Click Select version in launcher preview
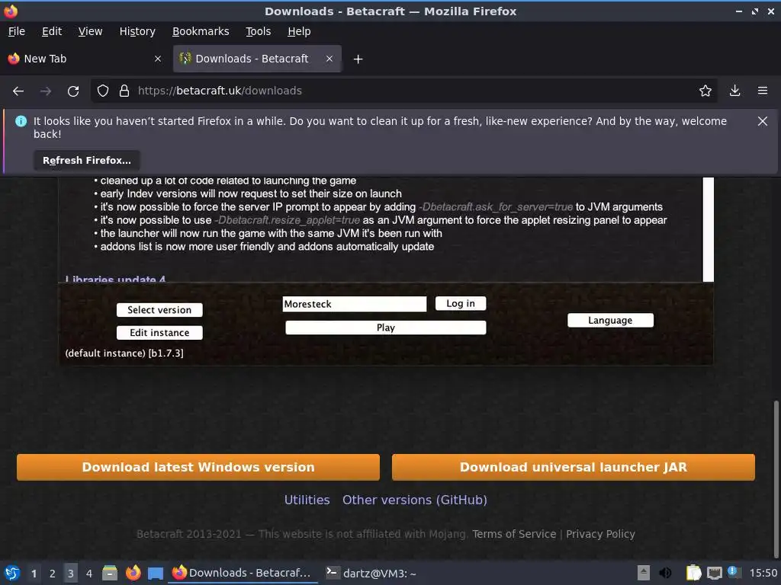This screenshot has height=585, width=781. 159,310
